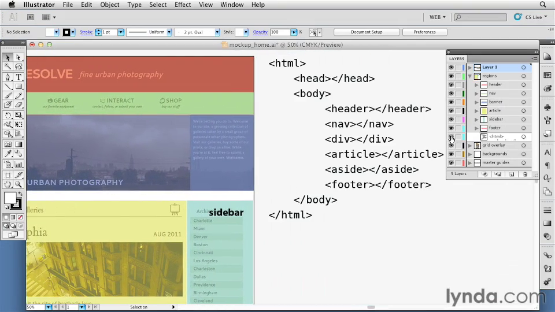Viewport: 555px width, 312px height.
Task: Select the Paintbrush tool
Action: [8, 95]
